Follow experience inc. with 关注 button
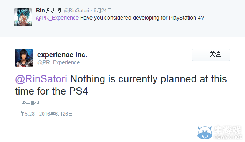Screen dimensions: 245x142 tap(211, 55)
